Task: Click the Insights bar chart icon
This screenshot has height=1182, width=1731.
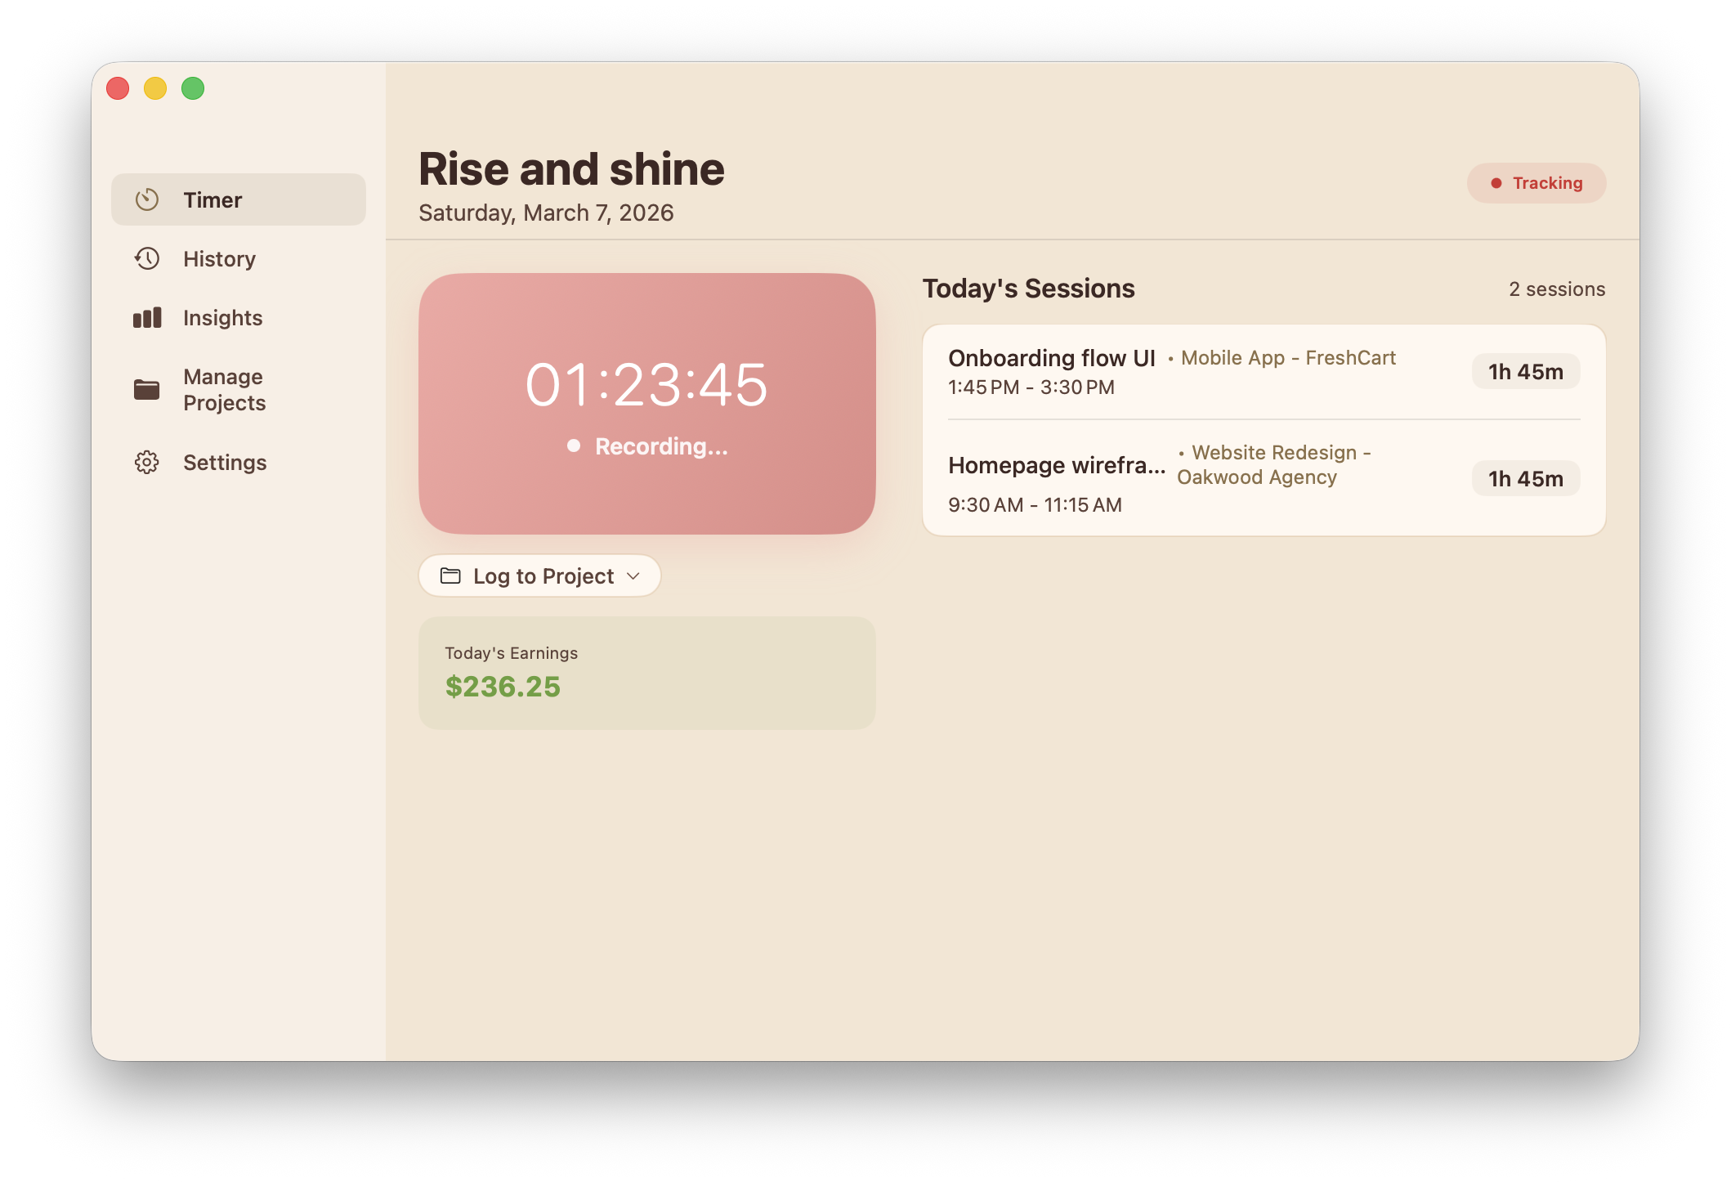Action: pyautogui.click(x=147, y=318)
